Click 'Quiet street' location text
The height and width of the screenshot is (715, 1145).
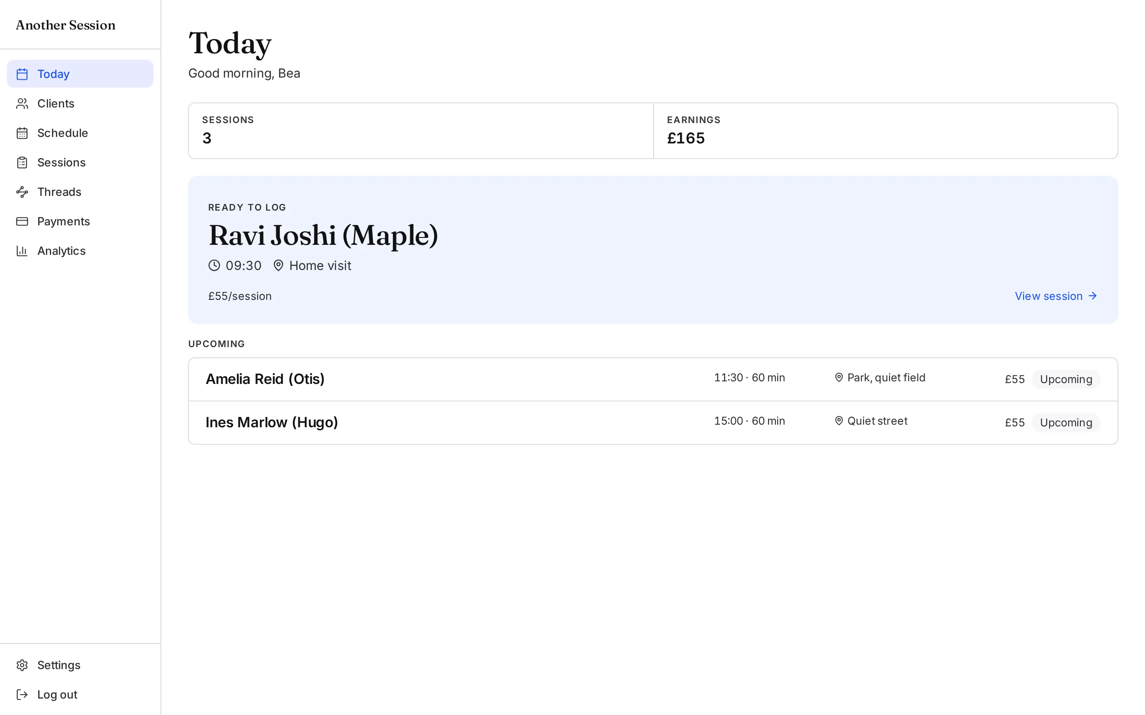click(877, 421)
